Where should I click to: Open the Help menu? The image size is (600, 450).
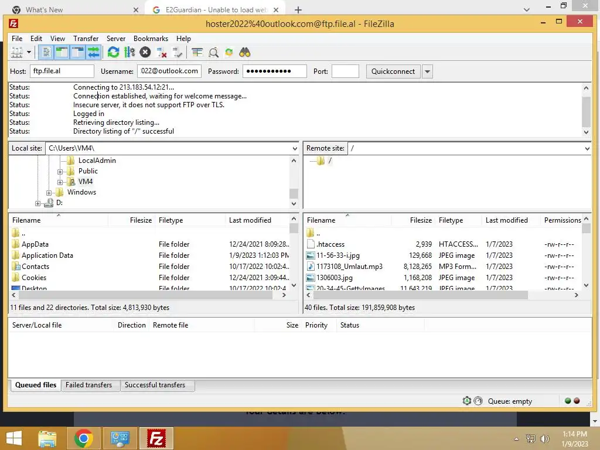183,39
